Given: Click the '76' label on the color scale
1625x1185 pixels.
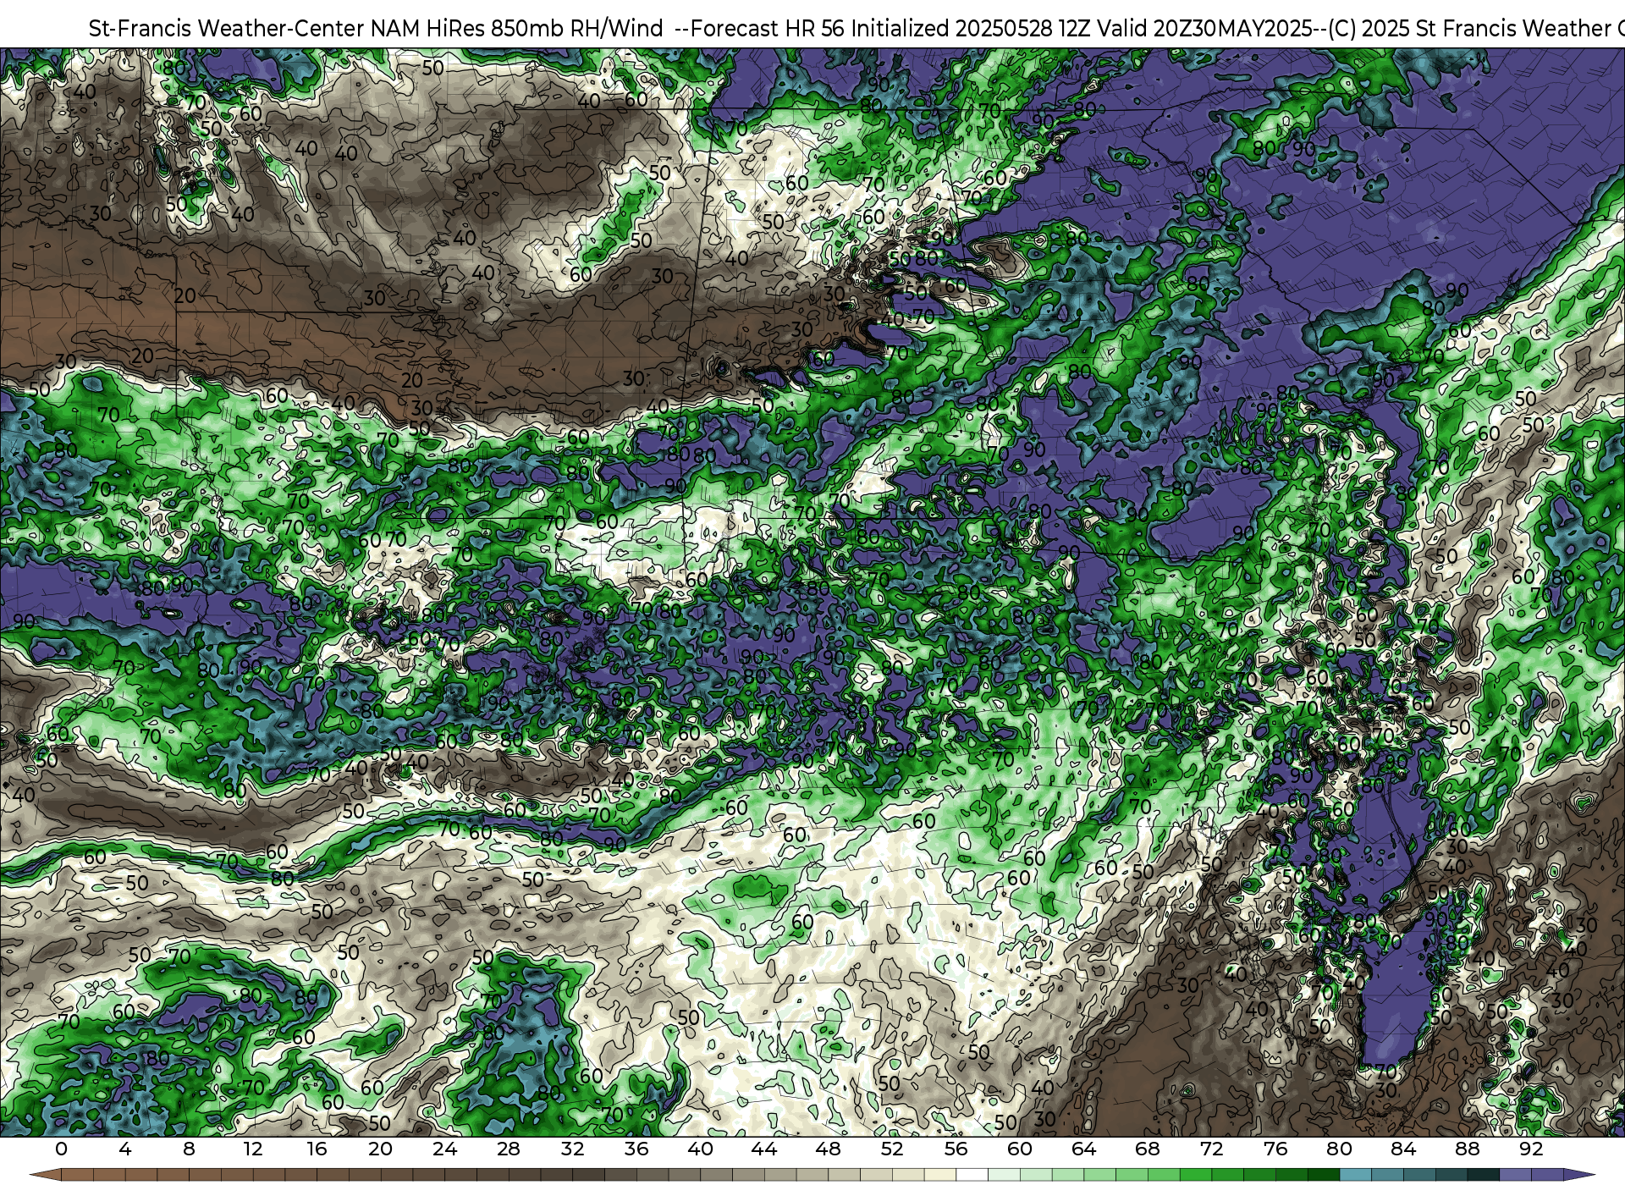Looking at the screenshot, I should pyautogui.click(x=1275, y=1149).
